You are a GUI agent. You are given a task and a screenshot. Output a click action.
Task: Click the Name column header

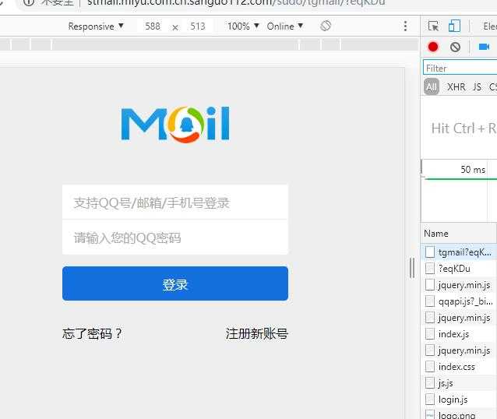pos(459,234)
